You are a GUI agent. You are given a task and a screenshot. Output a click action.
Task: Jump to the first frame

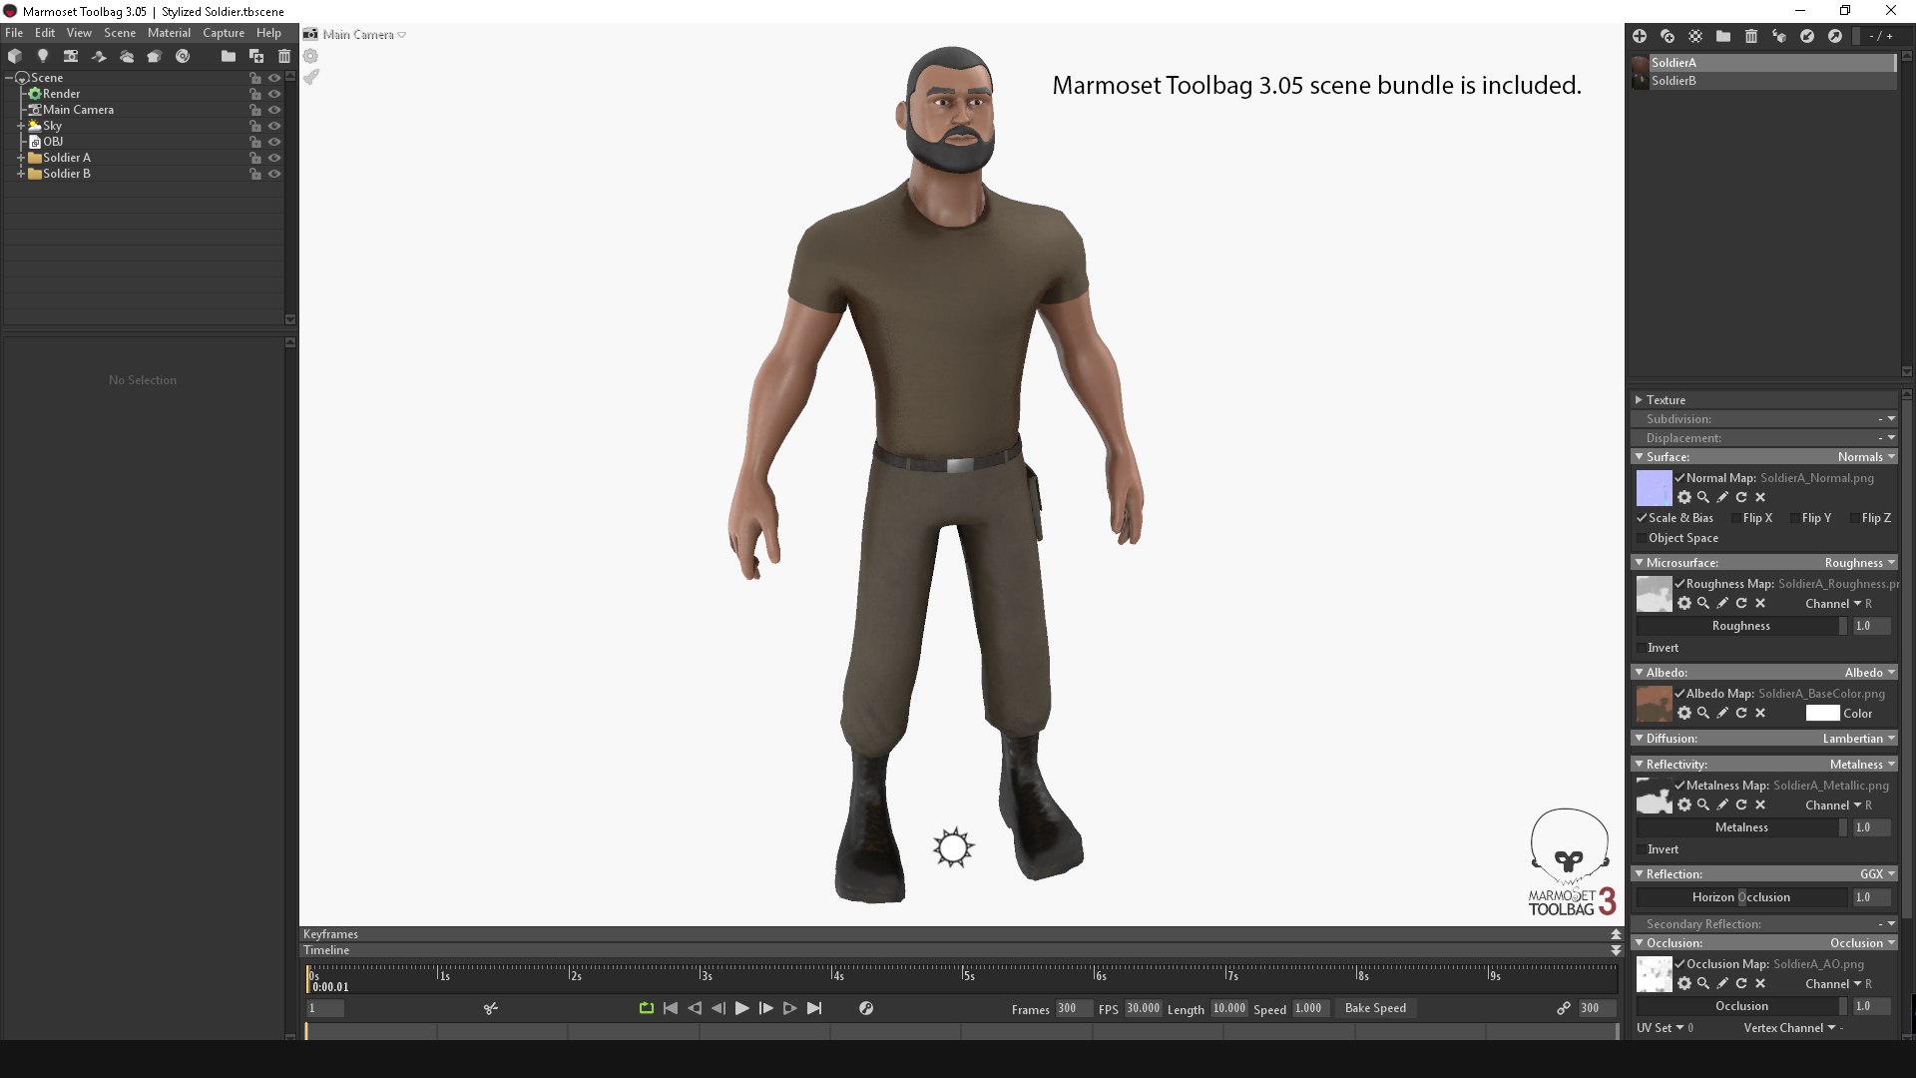(x=671, y=1008)
